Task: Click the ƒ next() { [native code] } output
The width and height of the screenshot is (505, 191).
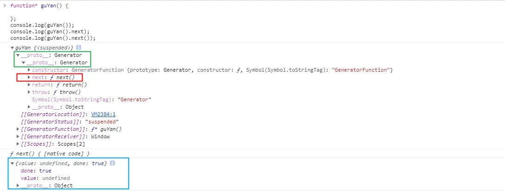Action: [x=50, y=153]
